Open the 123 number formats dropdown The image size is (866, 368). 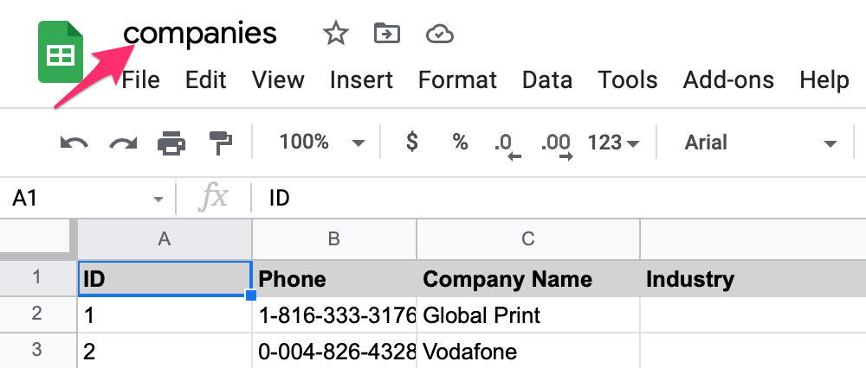point(614,143)
